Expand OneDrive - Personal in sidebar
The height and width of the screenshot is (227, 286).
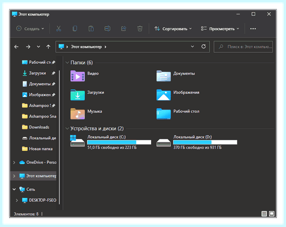click(x=14, y=162)
